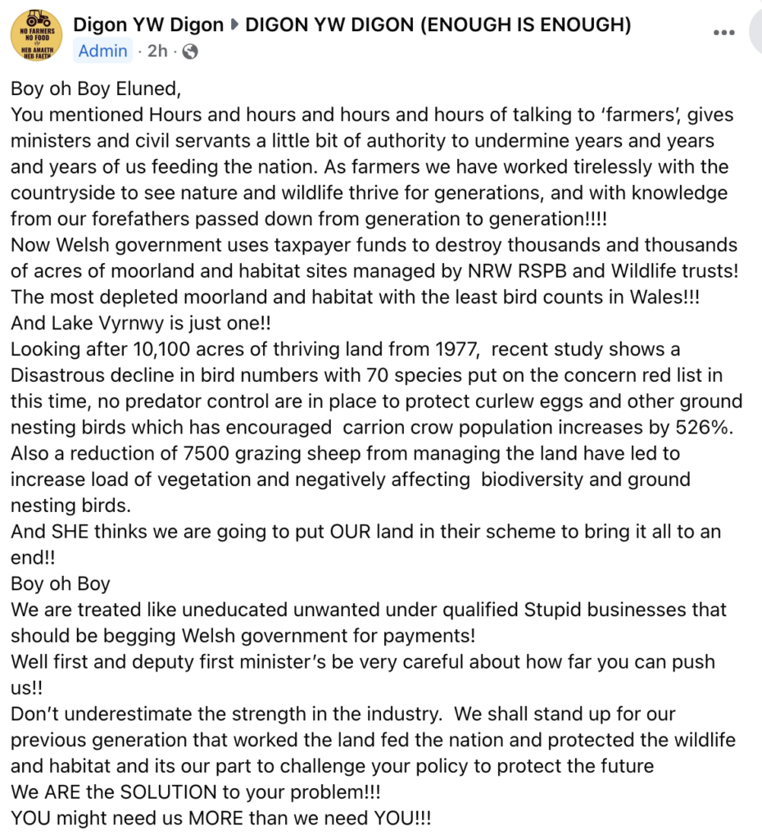The height and width of the screenshot is (839, 762).
Task: Click the globe public-audience icon
Action: pos(189,52)
